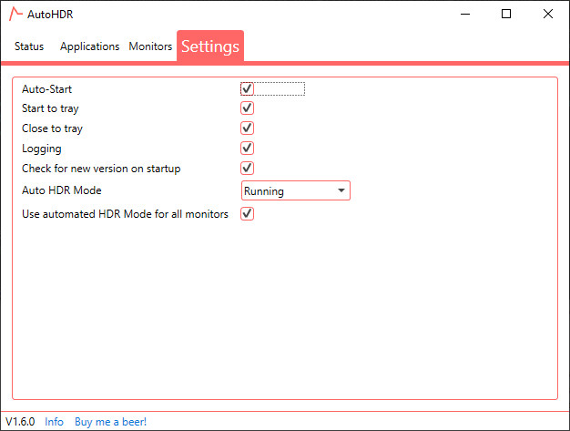Image resolution: width=570 pixels, height=431 pixels.
Task: Turn off the Logging checkbox
Action: click(x=247, y=149)
